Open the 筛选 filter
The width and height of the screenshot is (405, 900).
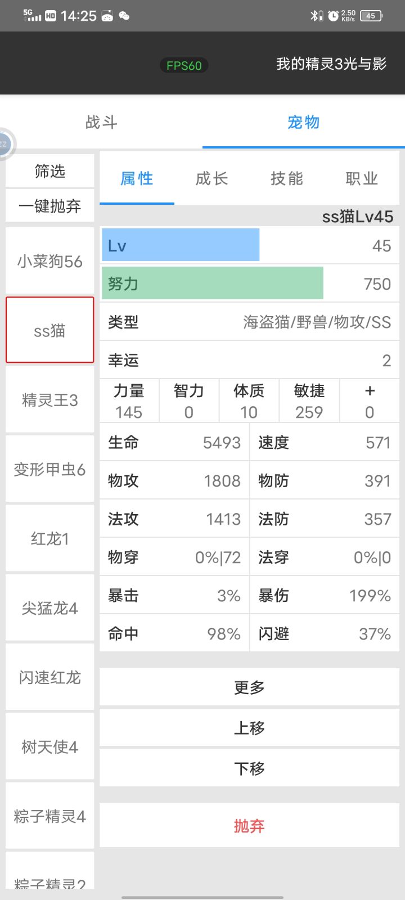[x=49, y=171]
